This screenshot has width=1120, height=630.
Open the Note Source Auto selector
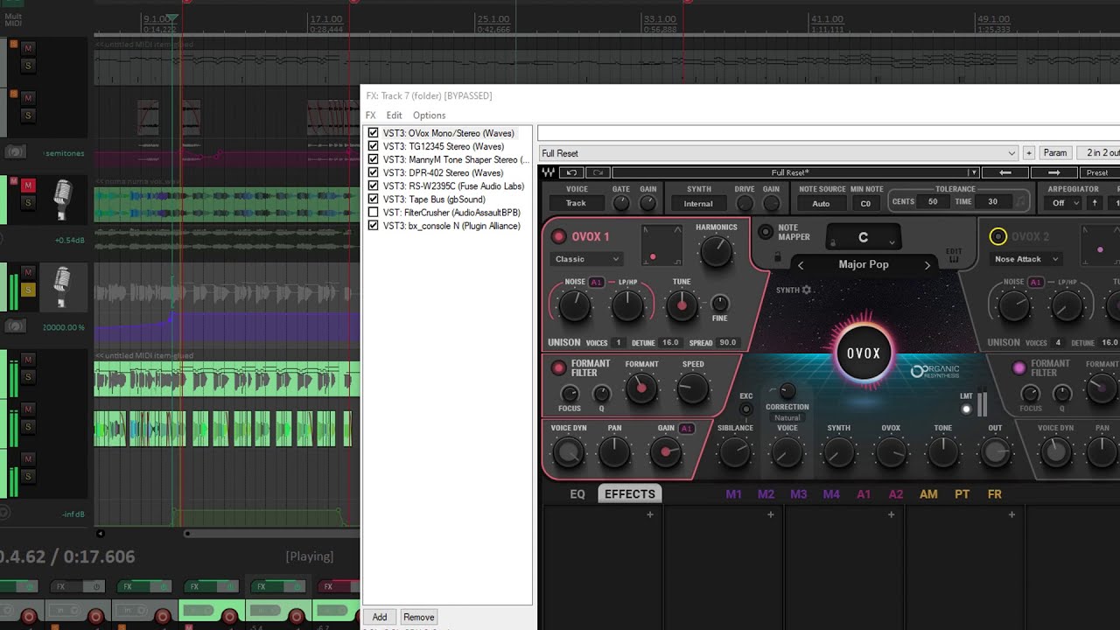point(821,203)
